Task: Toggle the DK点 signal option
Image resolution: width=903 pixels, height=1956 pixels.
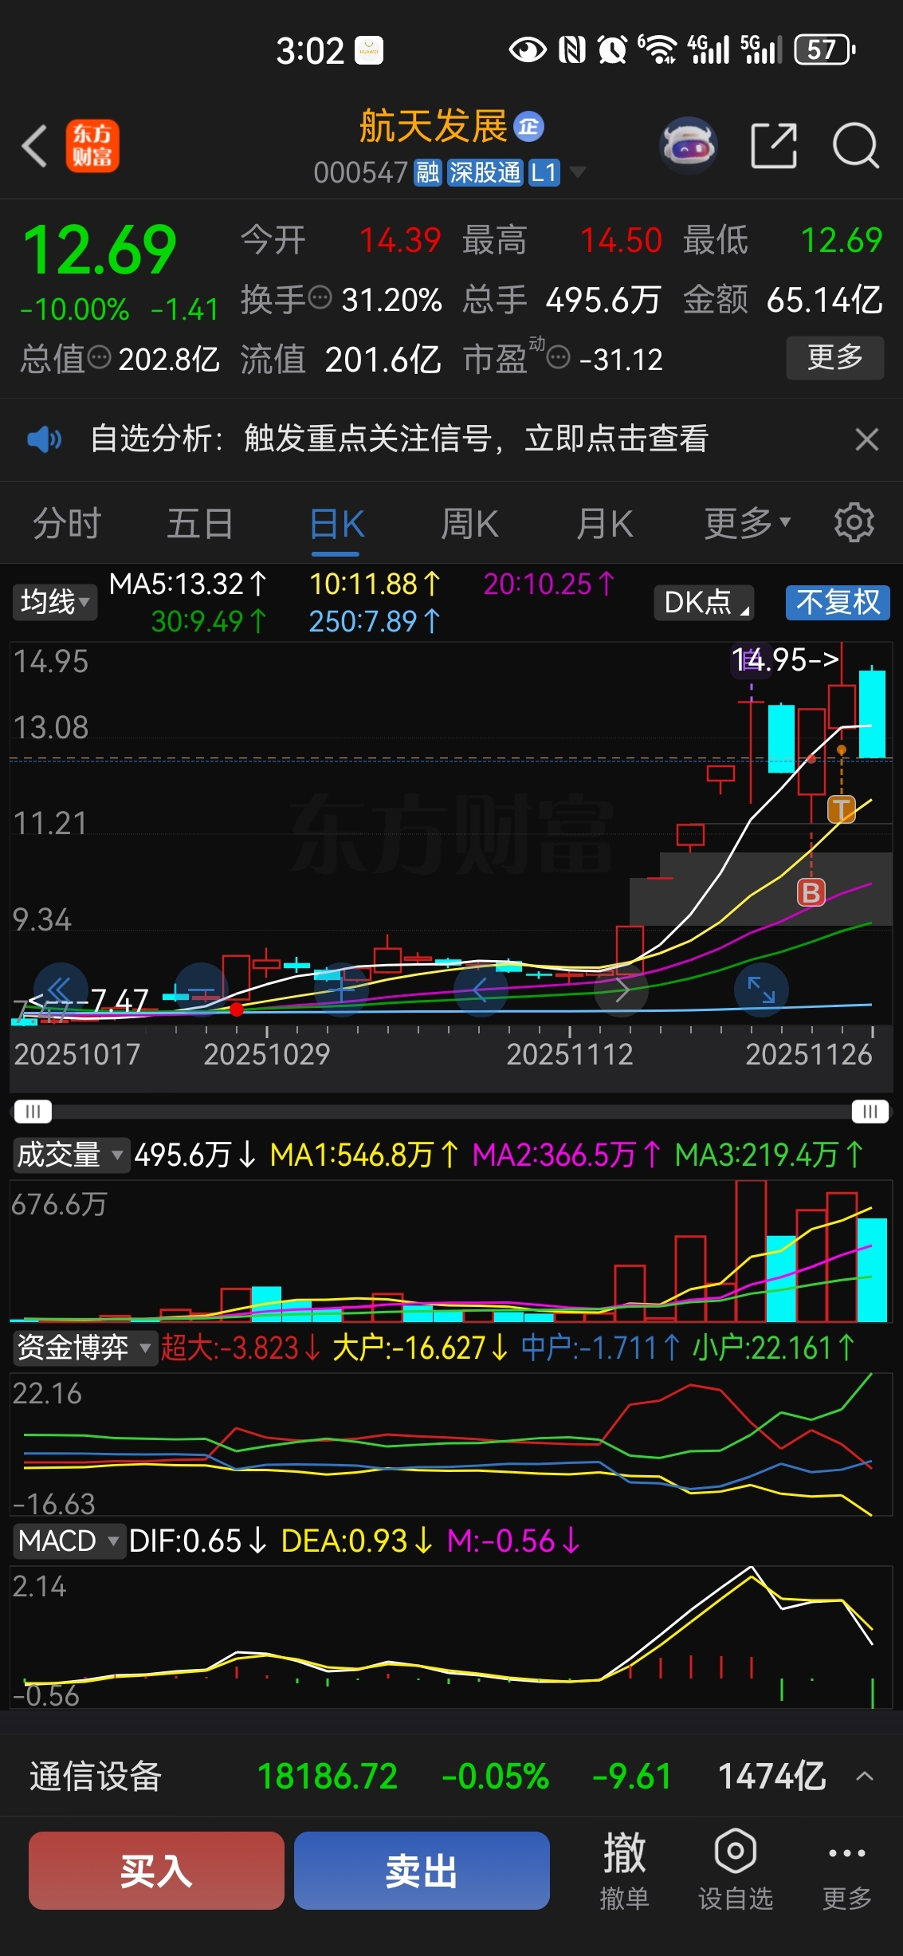Action: (x=705, y=602)
